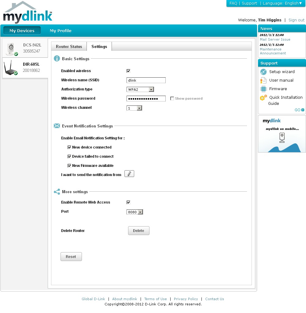Click in the Wireless password field
The height and width of the screenshot is (313, 306).
tap(146, 99)
